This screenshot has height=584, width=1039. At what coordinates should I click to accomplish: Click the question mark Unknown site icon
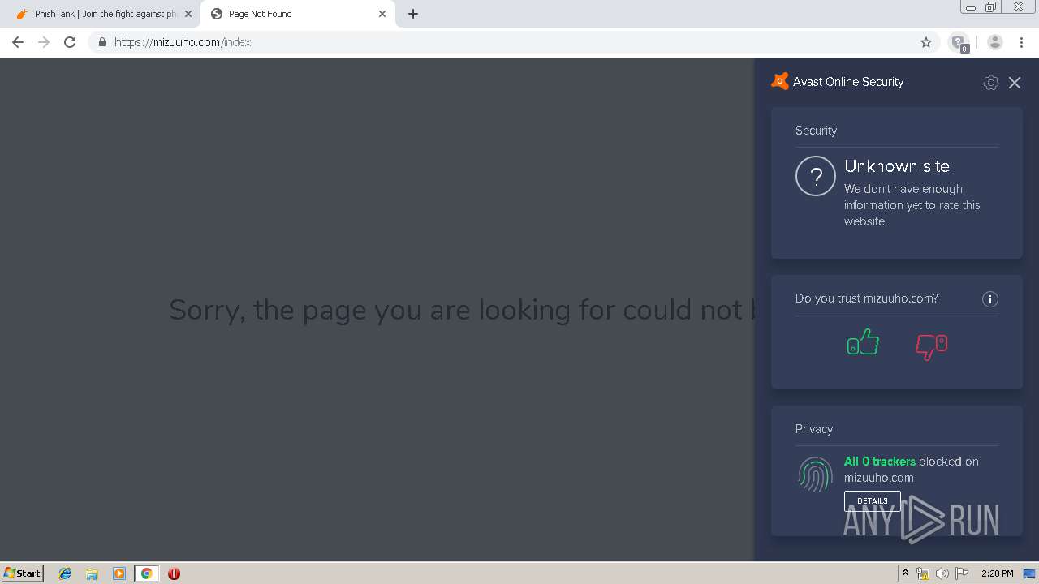(816, 176)
